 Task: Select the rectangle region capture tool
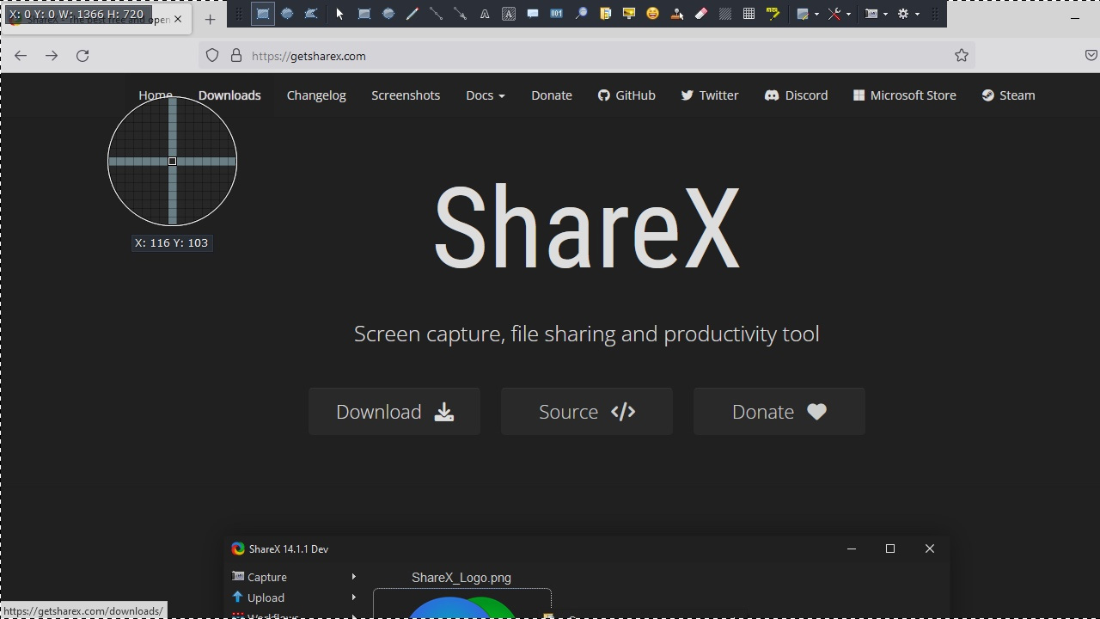point(263,14)
